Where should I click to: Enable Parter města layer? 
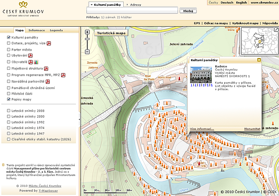(9, 49)
